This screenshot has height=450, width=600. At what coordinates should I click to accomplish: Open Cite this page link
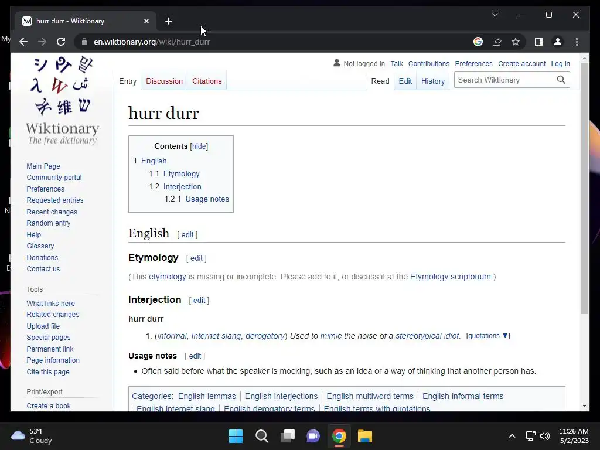click(48, 371)
